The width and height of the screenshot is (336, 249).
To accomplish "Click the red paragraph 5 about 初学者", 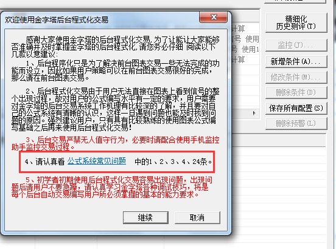I will pos(112,187).
